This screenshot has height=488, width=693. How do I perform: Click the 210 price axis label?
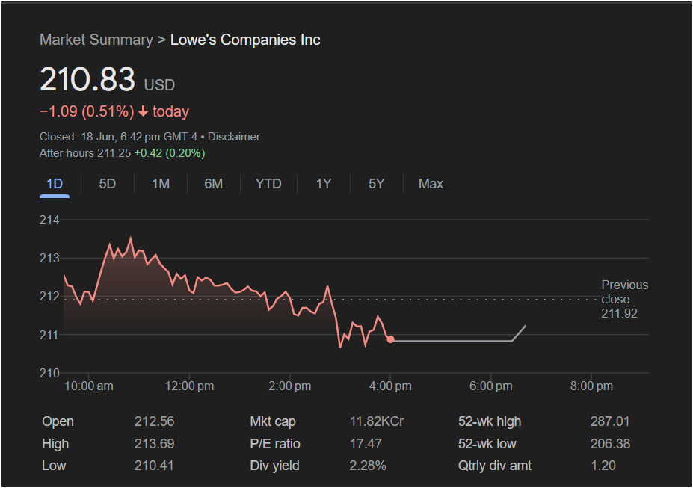pos(49,373)
